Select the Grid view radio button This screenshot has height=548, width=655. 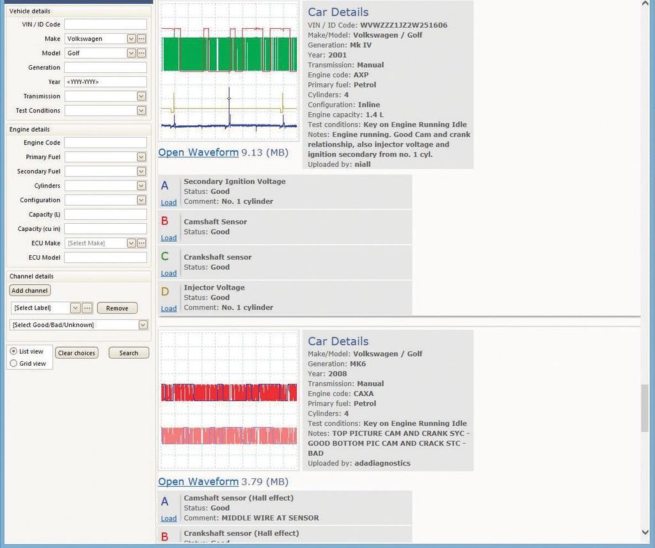(13, 363)
